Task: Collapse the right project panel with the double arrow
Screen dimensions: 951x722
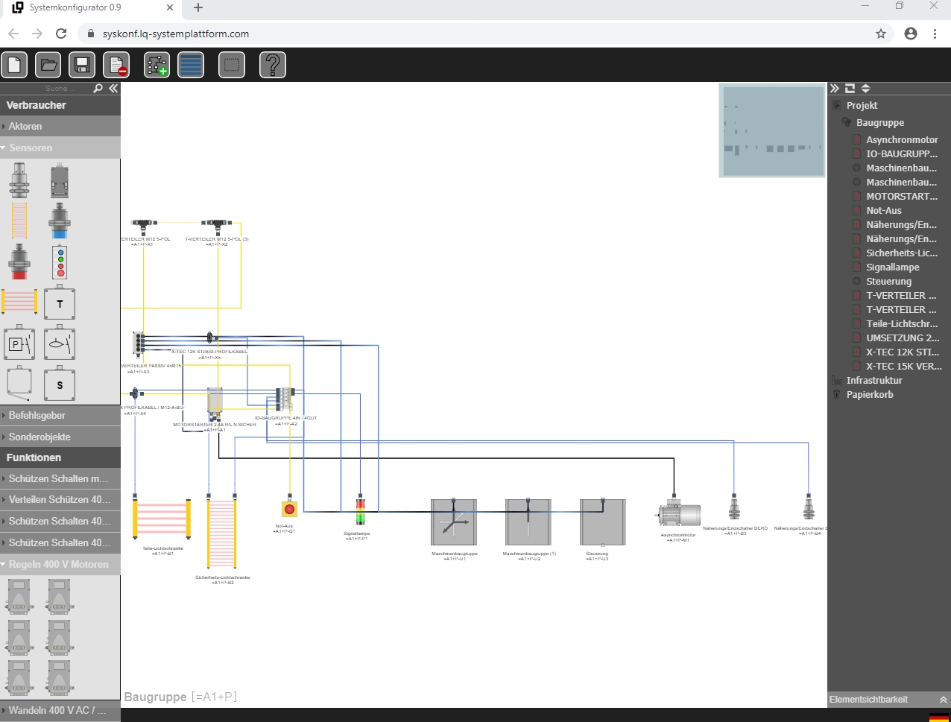Action: click(835, 89)
